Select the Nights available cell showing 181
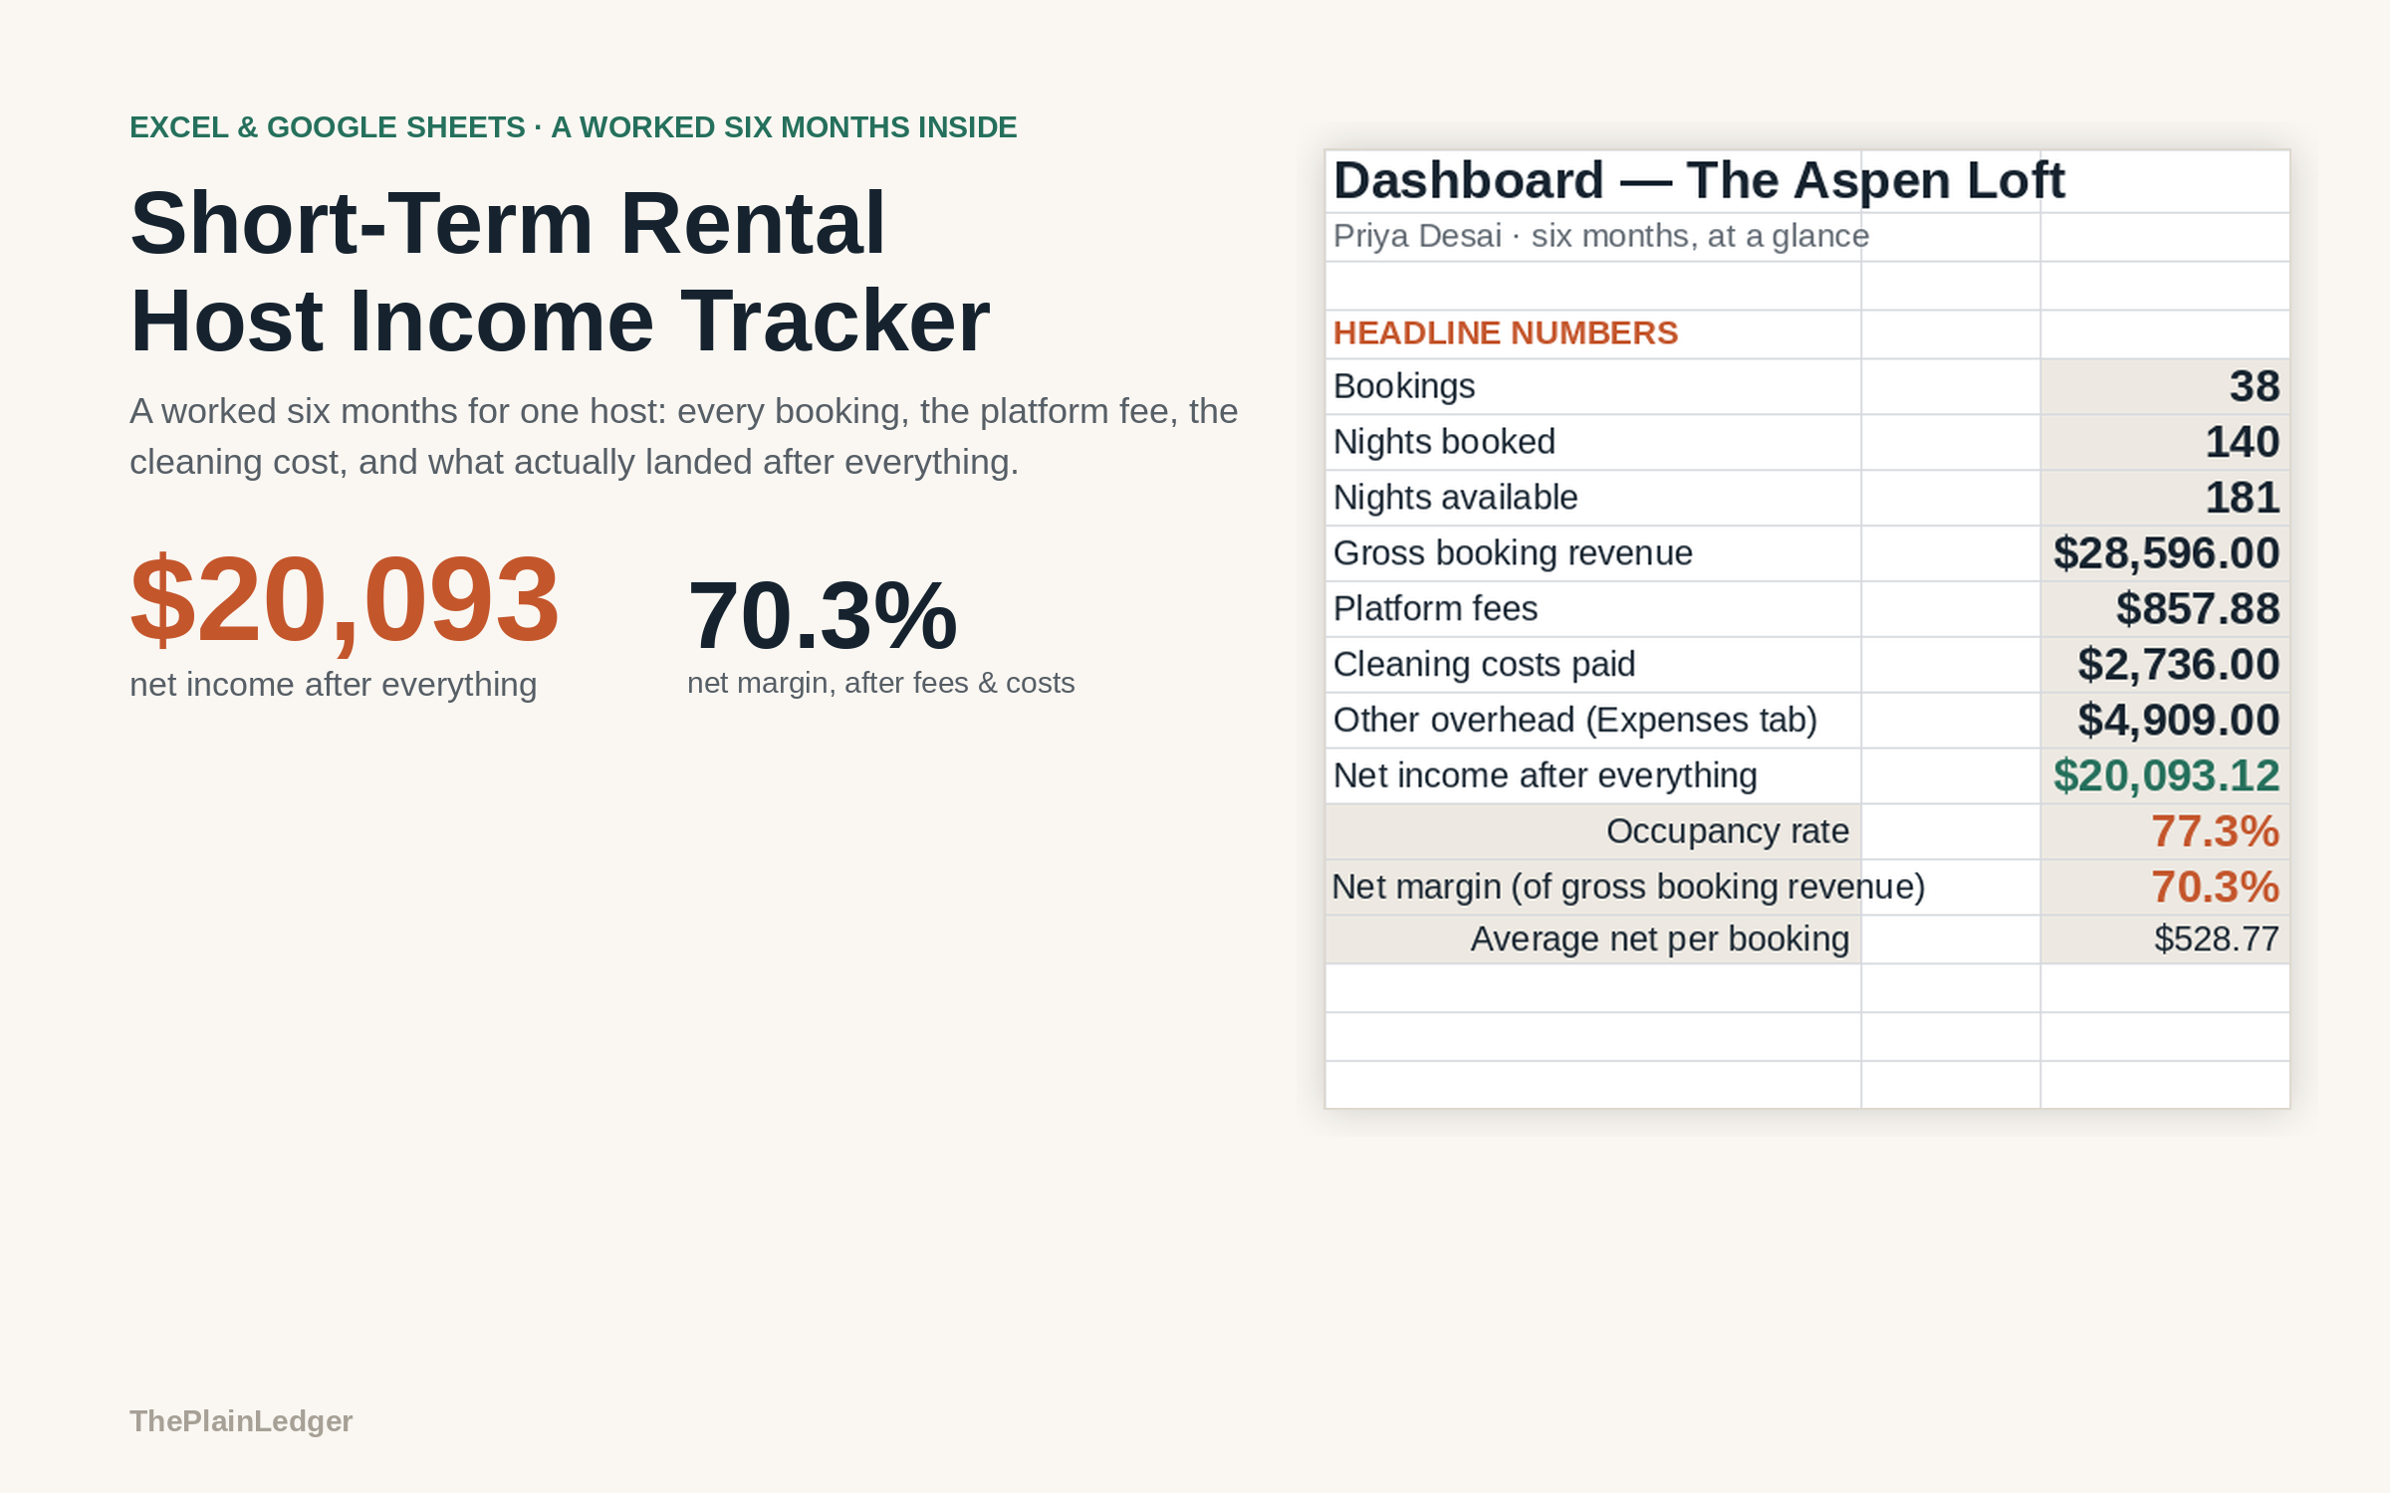The height and width of the screenshot is (1493, 2390). pos(2165,498)
